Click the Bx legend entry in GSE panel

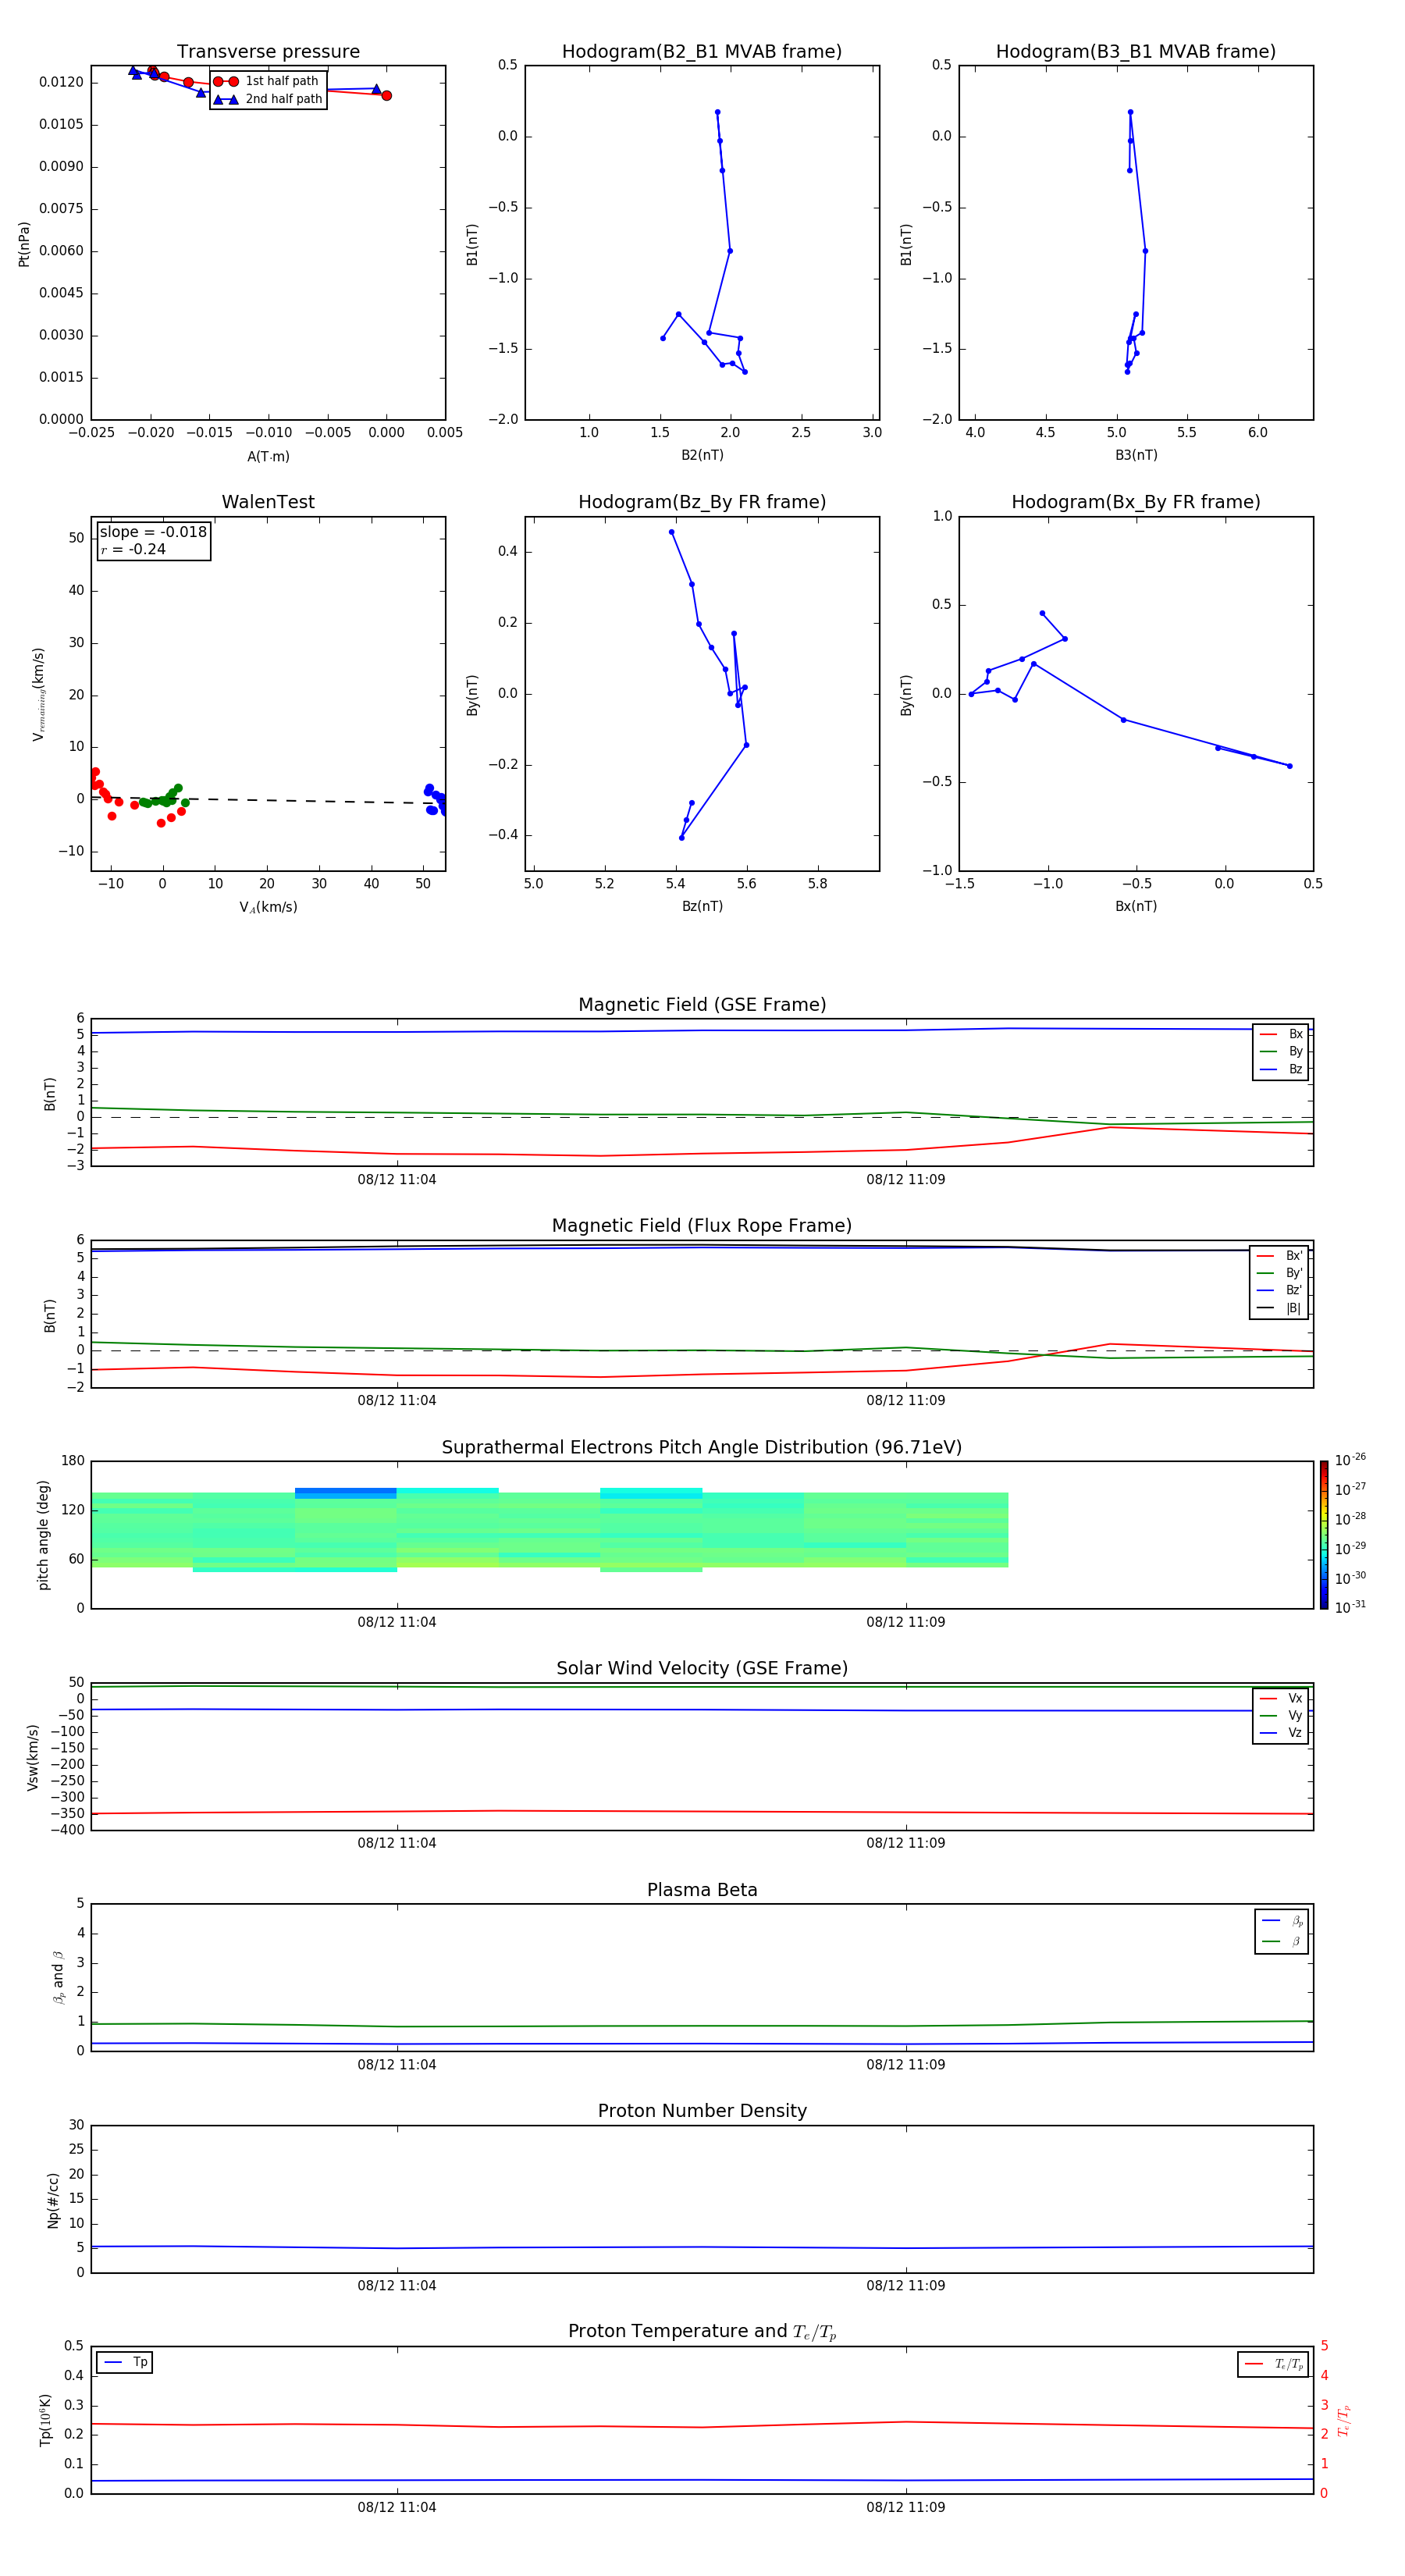(x=1281, y=1034)
